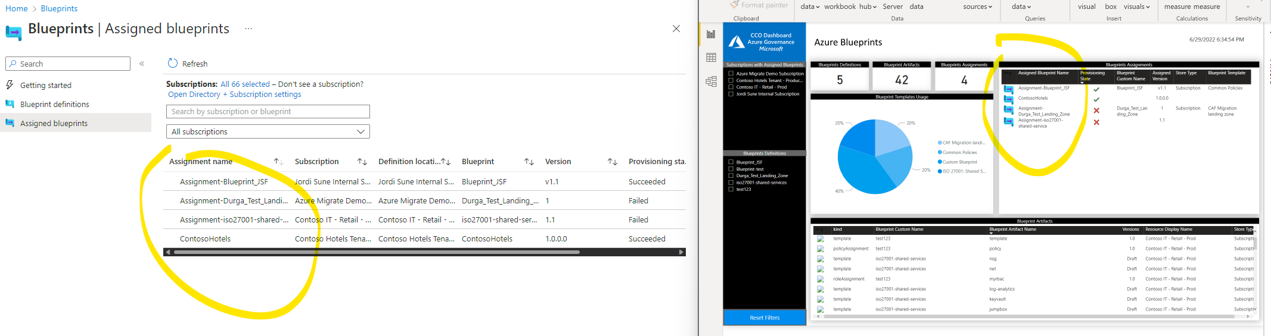Click Reset Filters button in dashboard
This screenshot has width=1271, height=336.
point(765,318)
